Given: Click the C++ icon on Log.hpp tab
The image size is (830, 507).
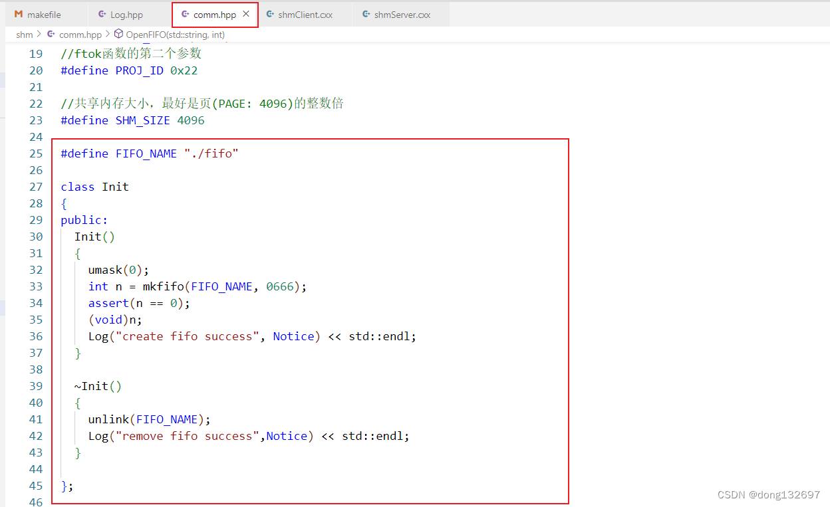Looking at the screenshot, I should click(102, 15).
